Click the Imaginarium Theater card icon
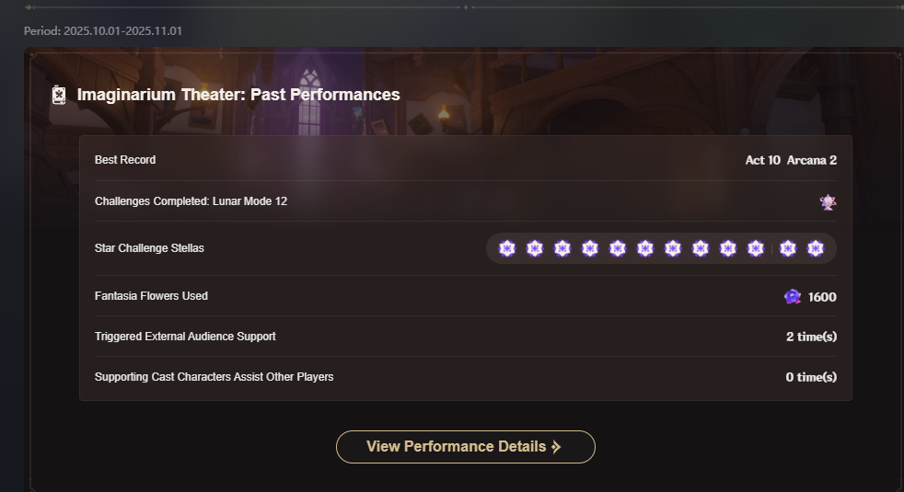The image size is (904, 492). pos(59,95)
